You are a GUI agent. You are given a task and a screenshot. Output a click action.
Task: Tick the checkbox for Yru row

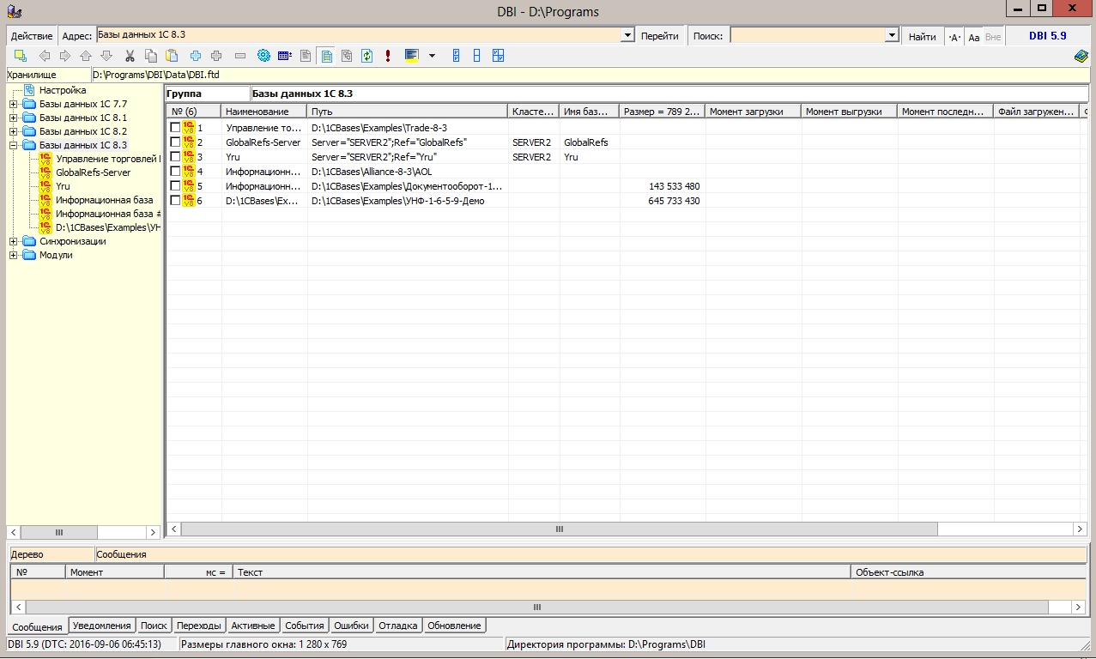(x=175, y=156)
